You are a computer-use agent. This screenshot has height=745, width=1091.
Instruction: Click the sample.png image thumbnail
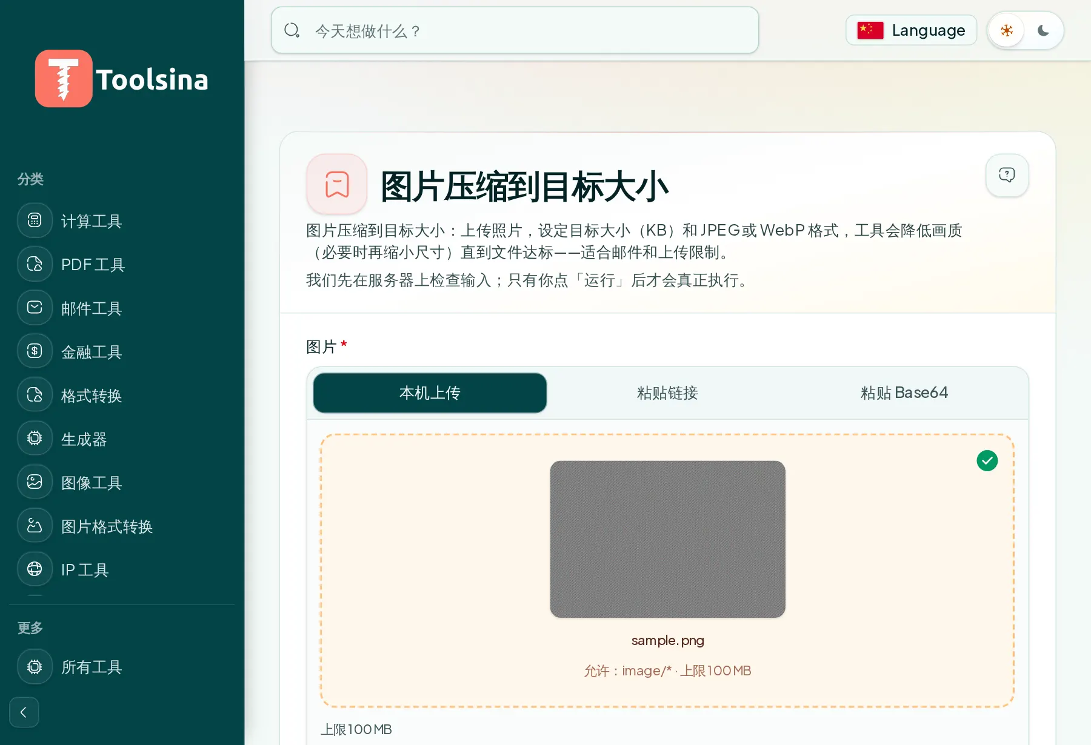[x=667, y=539]
